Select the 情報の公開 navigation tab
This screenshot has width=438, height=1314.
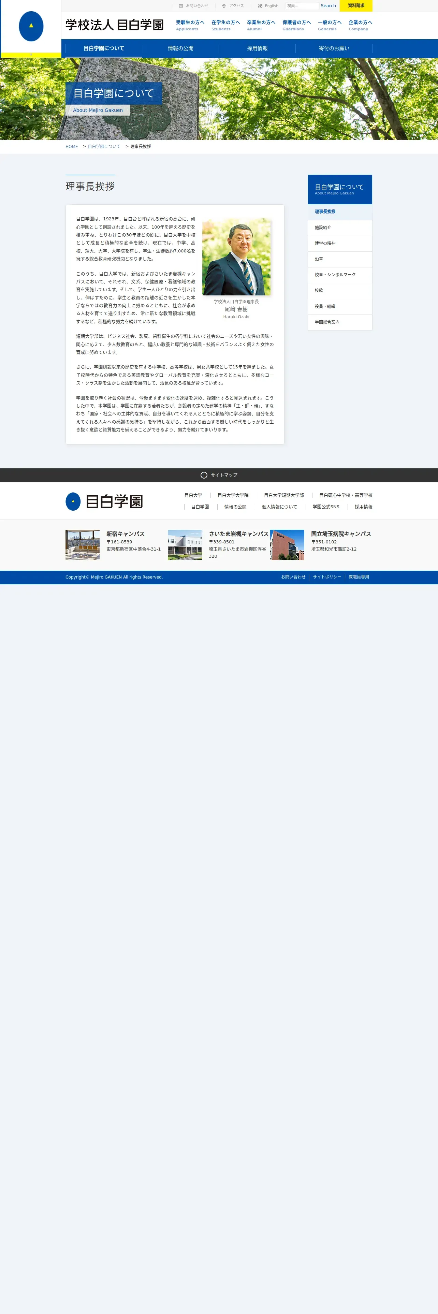pos(180,48)
